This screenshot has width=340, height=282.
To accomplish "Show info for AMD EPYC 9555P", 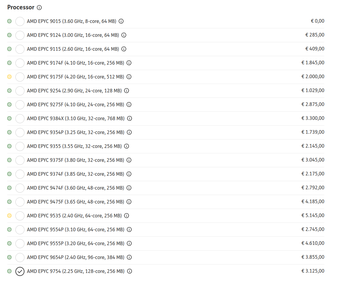I will (129, 243).
